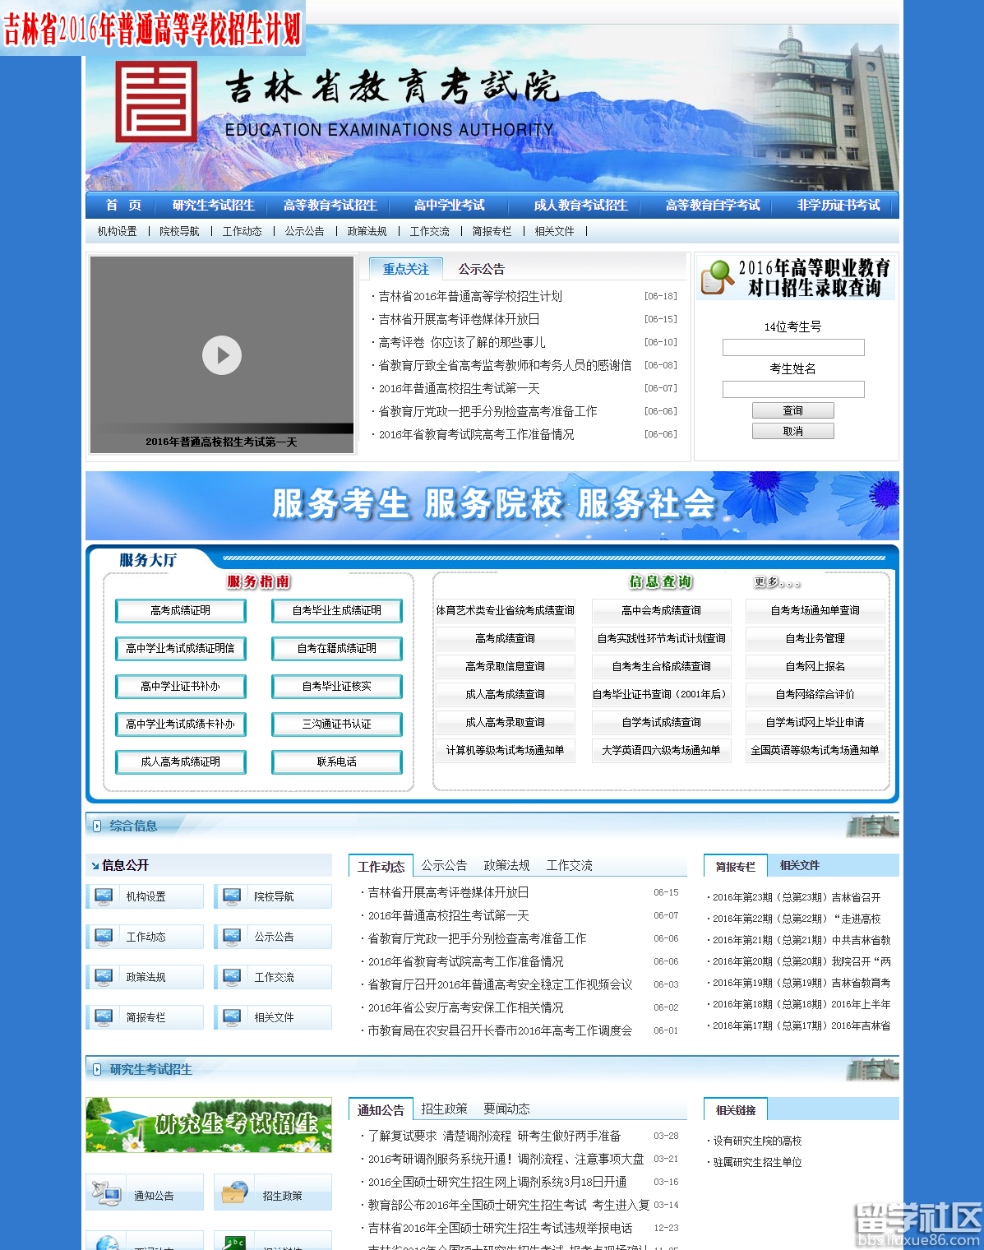The image size is (984, 1250).
Task: Open 驻属研究生招生单位 link
Action: click(x=757, y=1162)
